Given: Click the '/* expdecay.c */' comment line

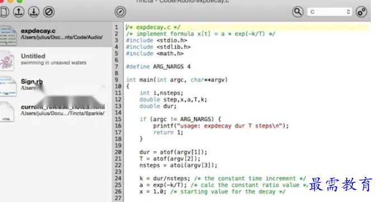Looking at the screenshot, I should 153,27.
